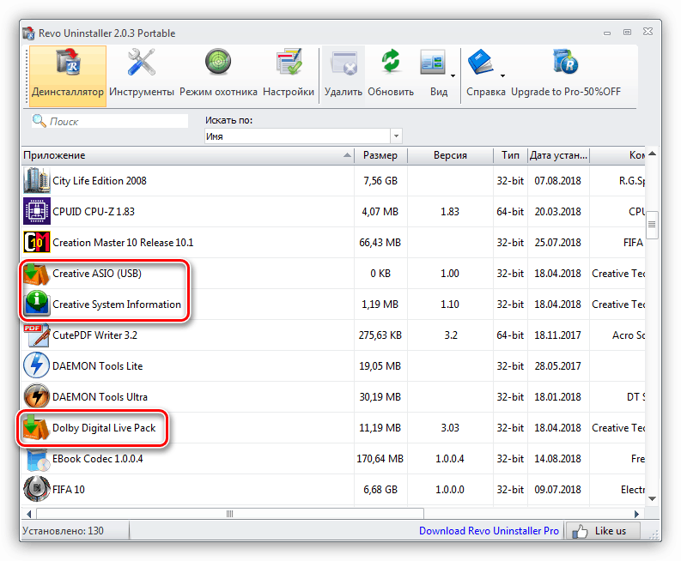Click vertical scrollbar down arrow
Viewport: 681px width, 561px height.
point(652,499)
